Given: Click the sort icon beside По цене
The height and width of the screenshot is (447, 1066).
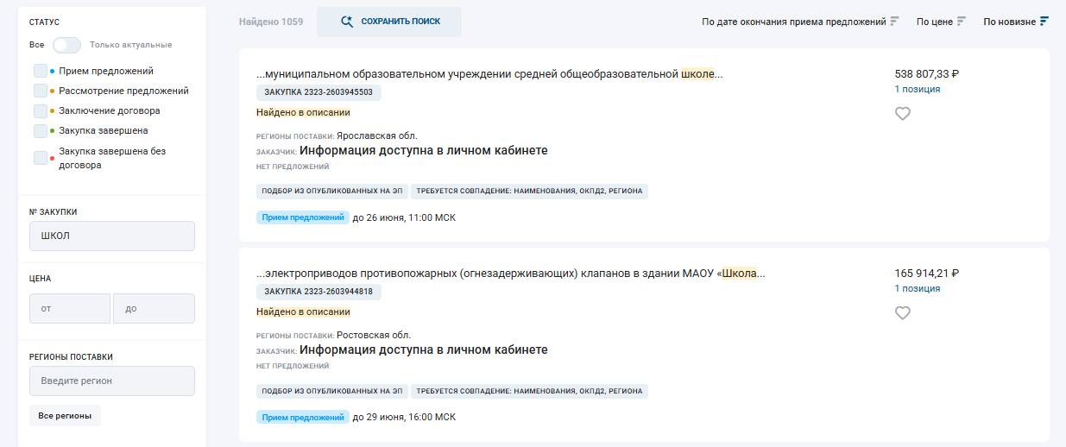Looking at the screenshot, I should pyautogui.click(x=962, y=22).
